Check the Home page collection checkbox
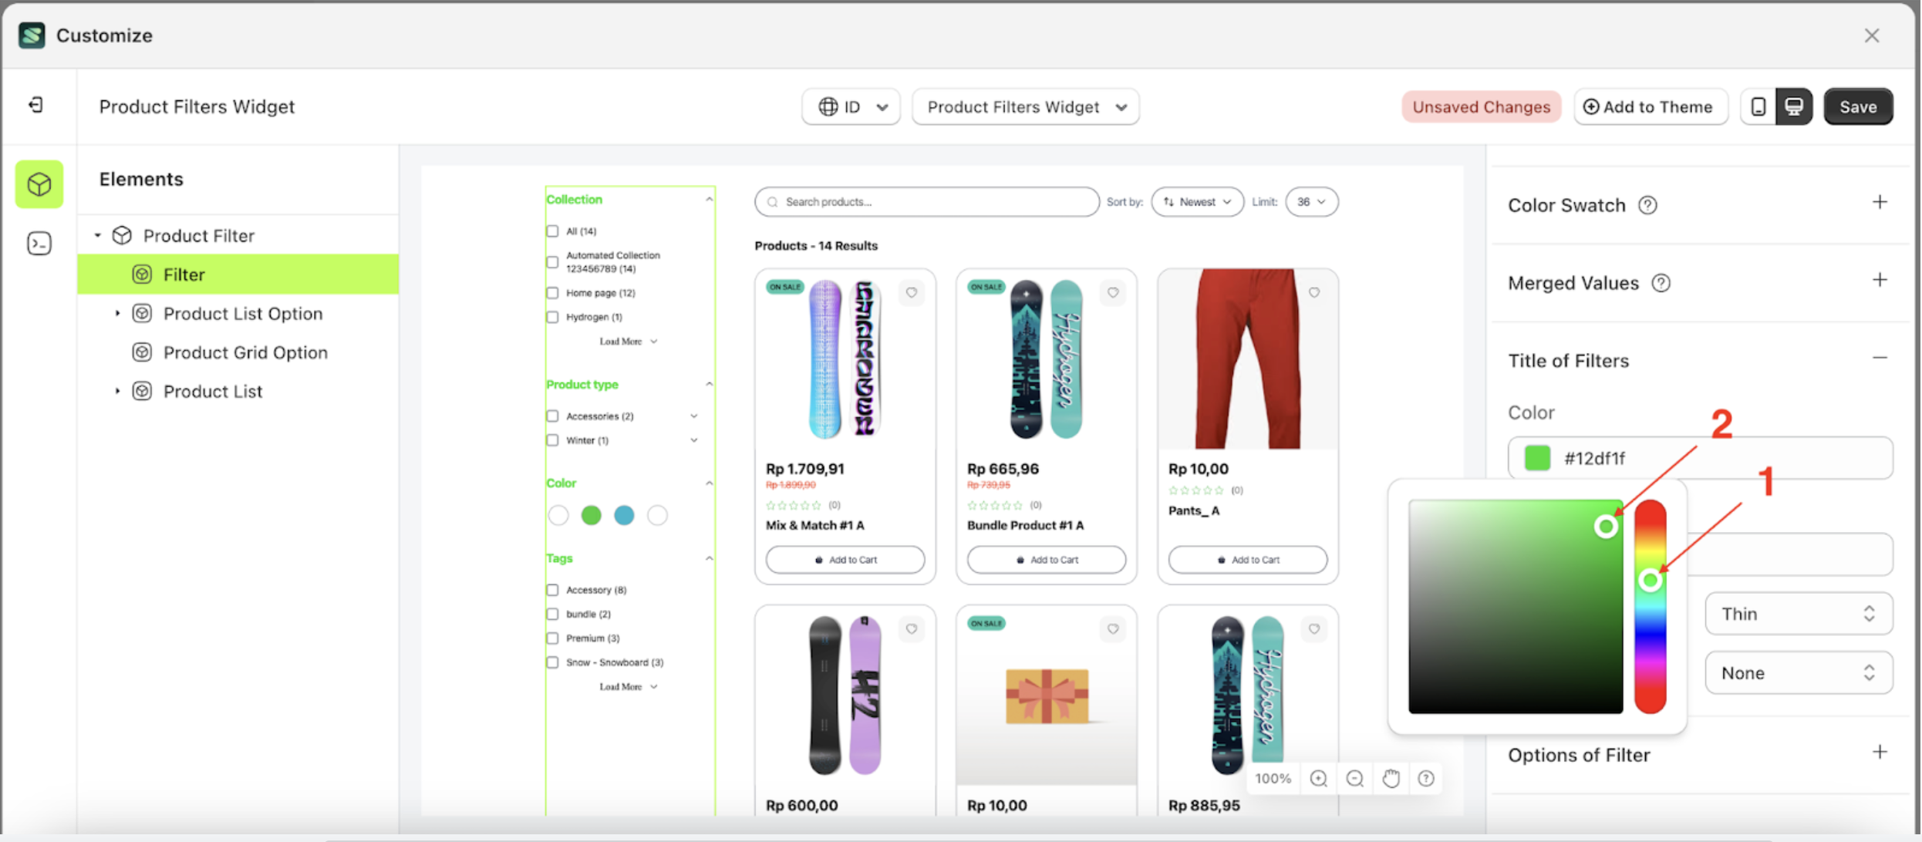1922x842 pixels. 552,293
